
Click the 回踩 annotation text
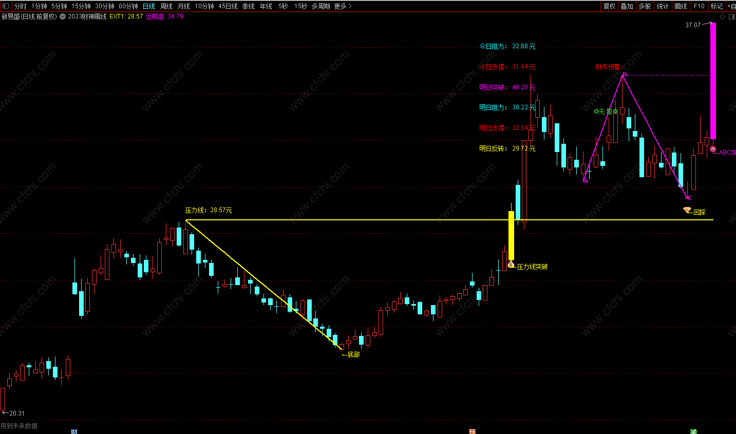click(700, 212)
